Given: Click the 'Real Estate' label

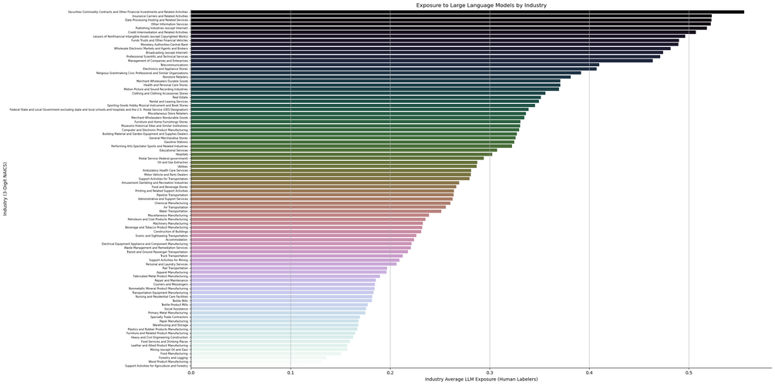Looking at the screenshot, I should 180,97.
